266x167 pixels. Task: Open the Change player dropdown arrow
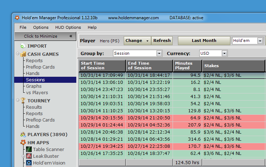[147, 41]
